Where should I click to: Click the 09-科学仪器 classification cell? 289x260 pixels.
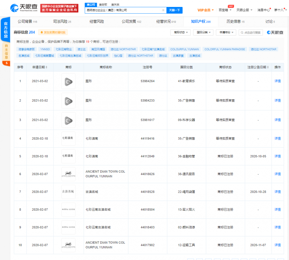click(x=186, y=120)
